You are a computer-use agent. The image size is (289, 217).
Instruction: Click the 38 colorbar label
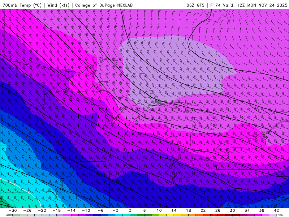pos(262,210)
